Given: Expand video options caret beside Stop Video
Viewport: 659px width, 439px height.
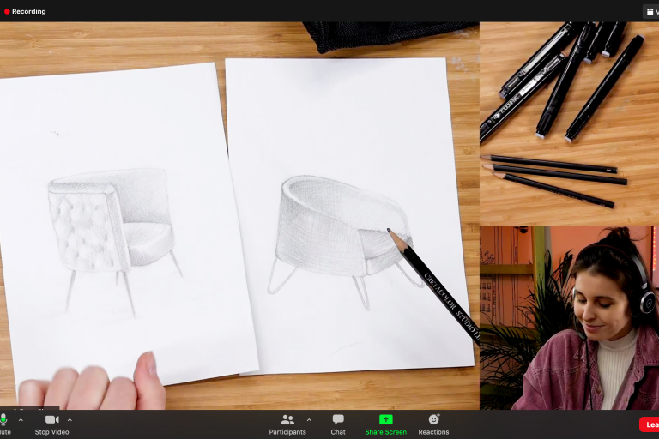Looking at the screenshot, I should (70, 420).
